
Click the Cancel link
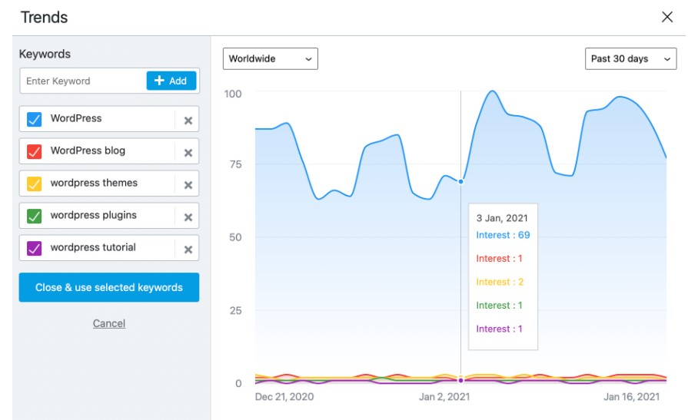click(109, 323)
